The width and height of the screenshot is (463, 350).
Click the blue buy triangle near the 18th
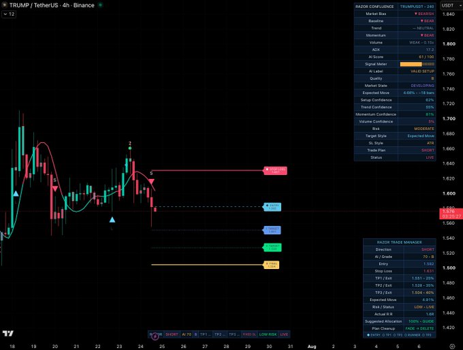[16, 194]
